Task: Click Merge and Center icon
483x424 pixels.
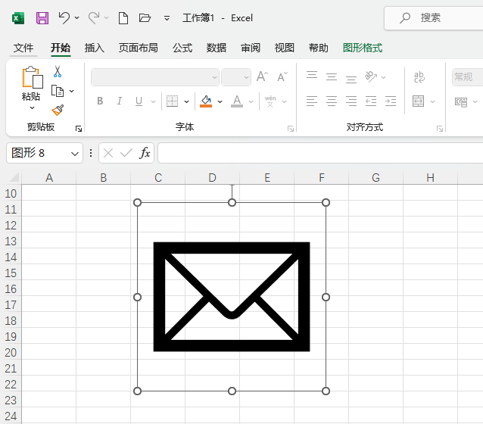Action: click(x=419, y=101)
